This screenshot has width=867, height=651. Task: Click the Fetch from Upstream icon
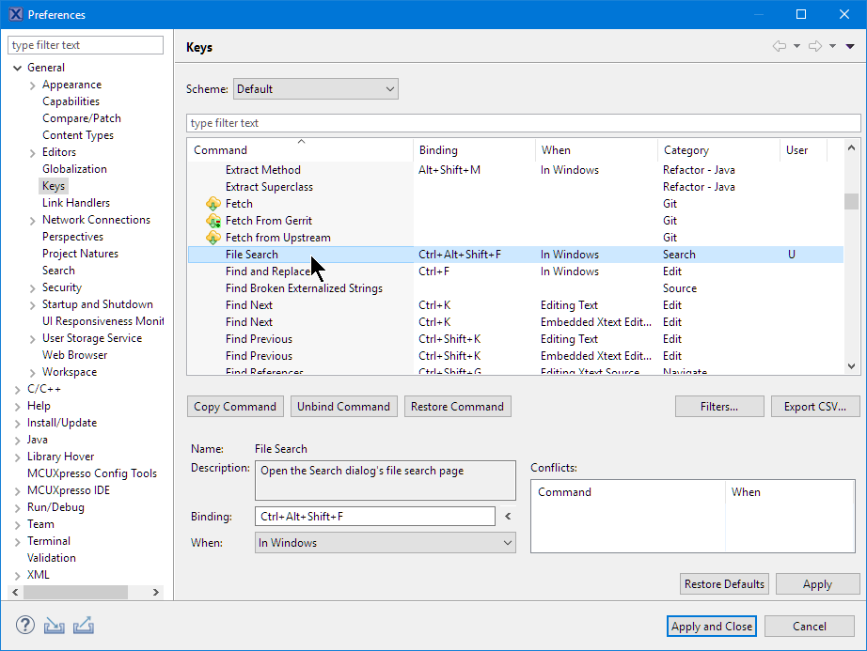[x=213, y=238]
